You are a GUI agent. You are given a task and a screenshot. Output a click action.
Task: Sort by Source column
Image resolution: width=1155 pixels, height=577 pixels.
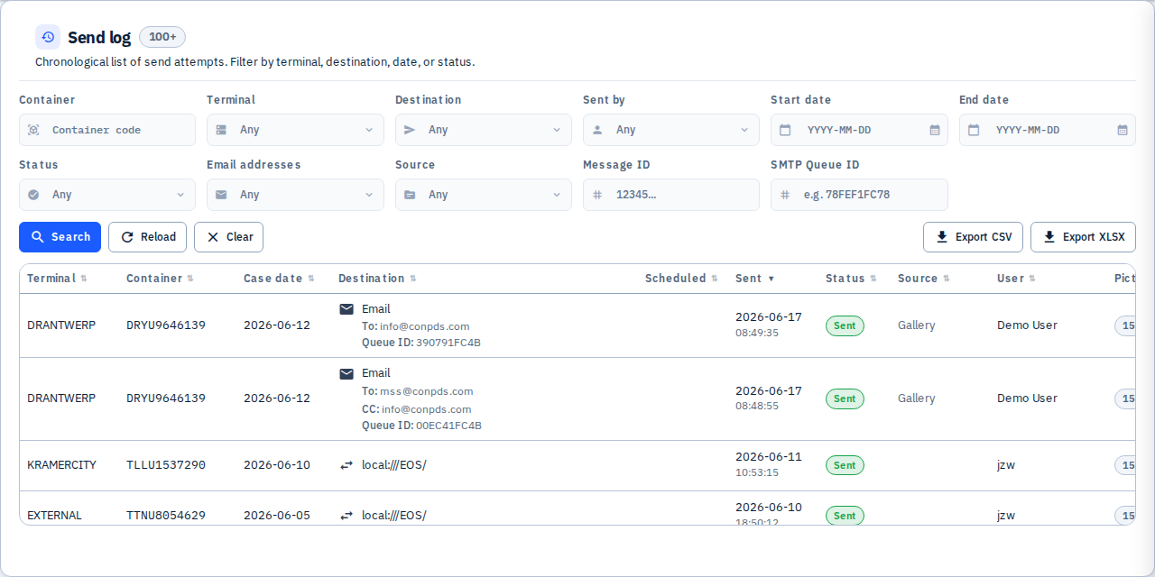pos(924,279)
